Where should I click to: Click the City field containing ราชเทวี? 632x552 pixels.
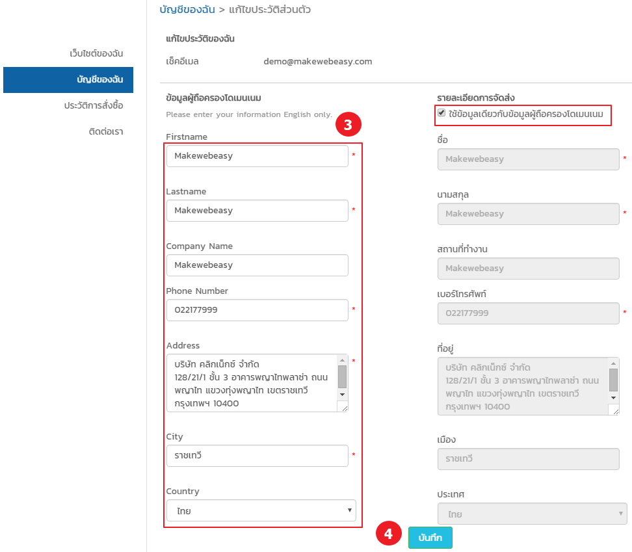click(257, 456)
